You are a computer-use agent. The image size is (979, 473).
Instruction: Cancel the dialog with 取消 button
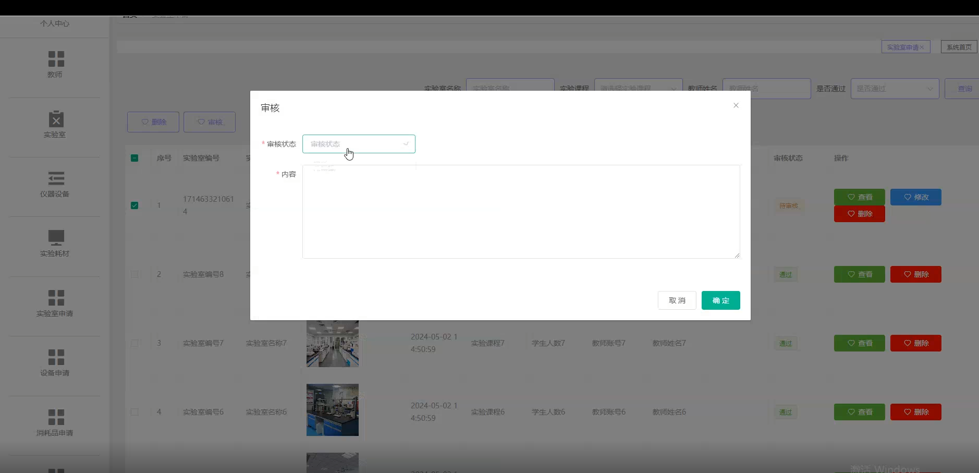(x=677, y=300)
